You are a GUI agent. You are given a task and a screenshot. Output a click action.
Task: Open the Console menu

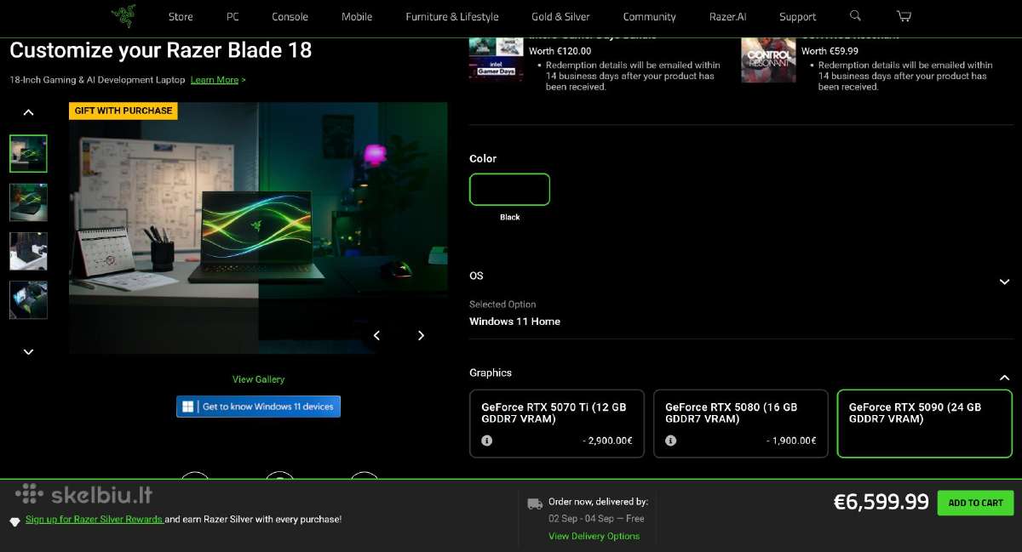290,17
